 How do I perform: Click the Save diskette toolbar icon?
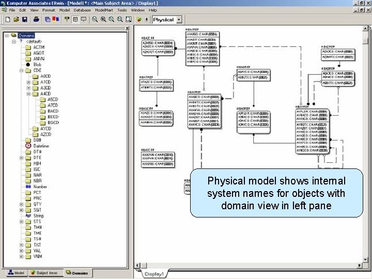[x=25, y=20]
